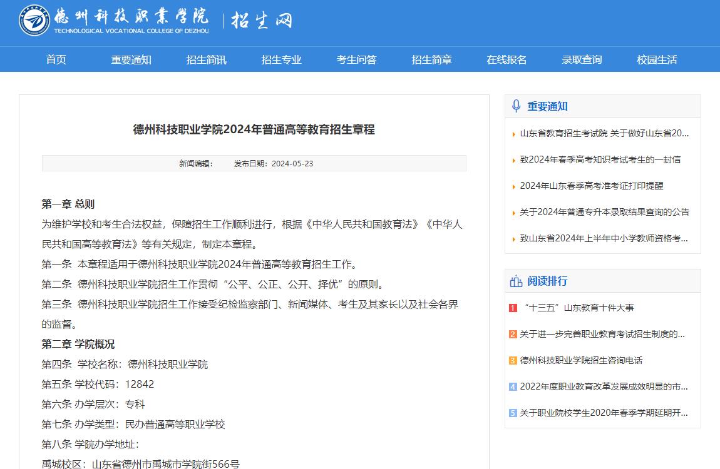Open 致2024年春季高考知识考试考生的一封信 link
Viewport: 720px width, 469px height.
[x=600, y=159]
